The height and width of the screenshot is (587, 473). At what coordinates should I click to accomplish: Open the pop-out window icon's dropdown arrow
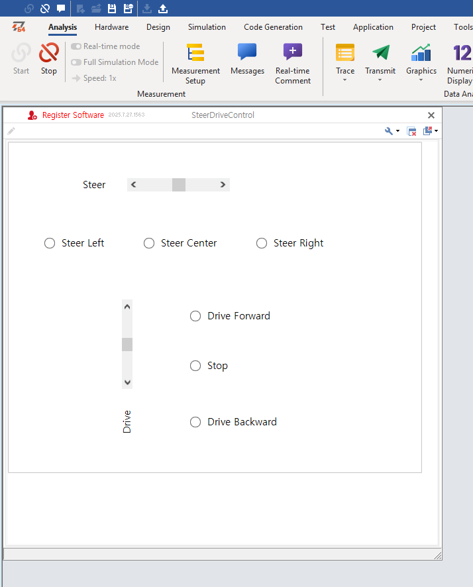(x=437, y=131)
